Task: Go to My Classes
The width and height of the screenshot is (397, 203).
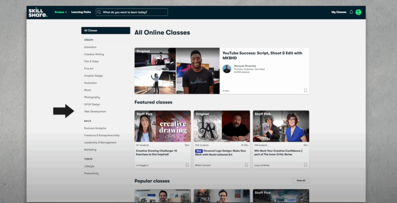Action: click(x=339, y=12)
